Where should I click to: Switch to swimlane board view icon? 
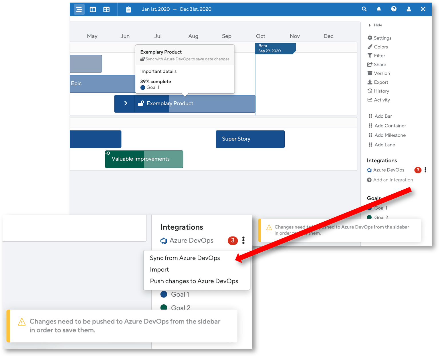[x=93, y=9]
